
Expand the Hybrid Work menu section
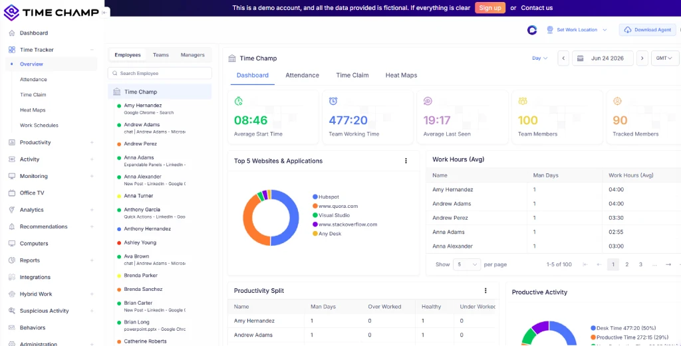click(92, 294)
